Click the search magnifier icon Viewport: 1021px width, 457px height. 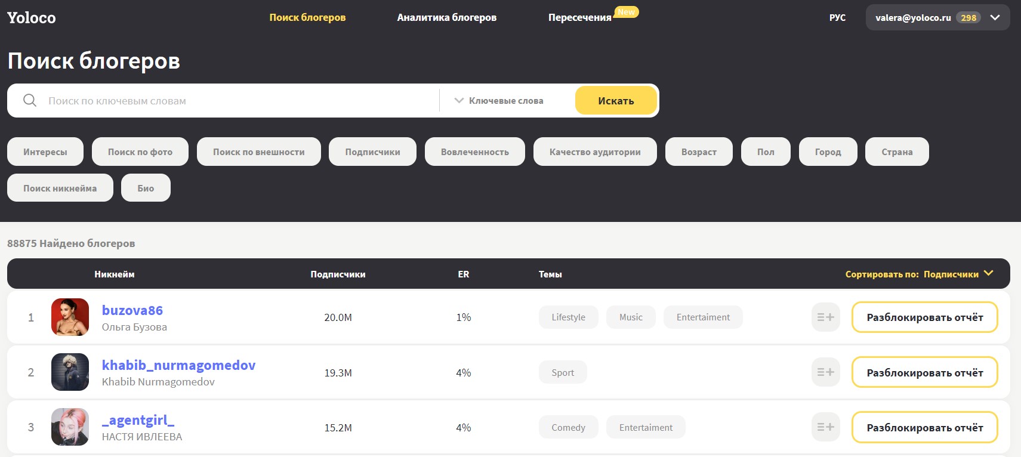pyautogui.click(x=30, y=100)
